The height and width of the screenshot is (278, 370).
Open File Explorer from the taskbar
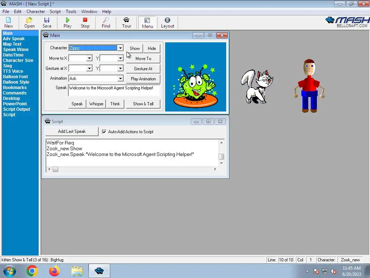coord(77,271)
